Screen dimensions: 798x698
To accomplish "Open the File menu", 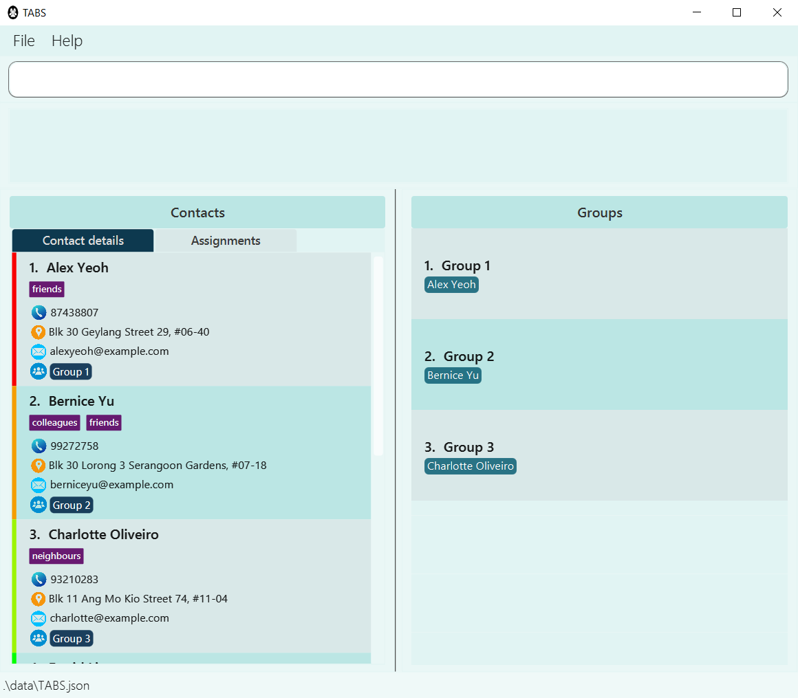I will point(24,41).
